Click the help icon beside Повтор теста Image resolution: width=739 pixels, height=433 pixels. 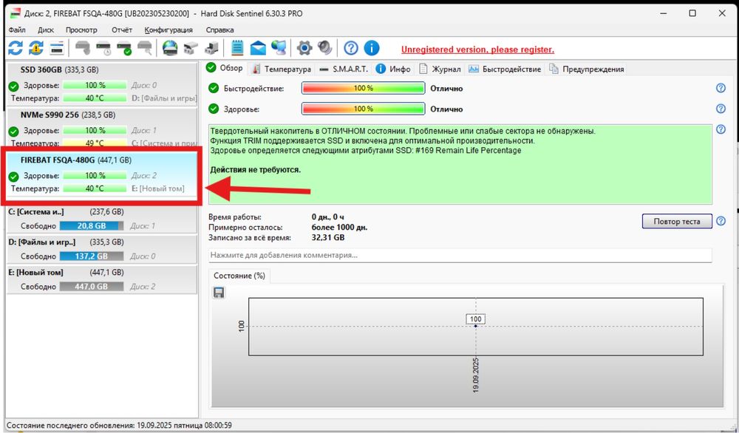click(x=721, y=221)
